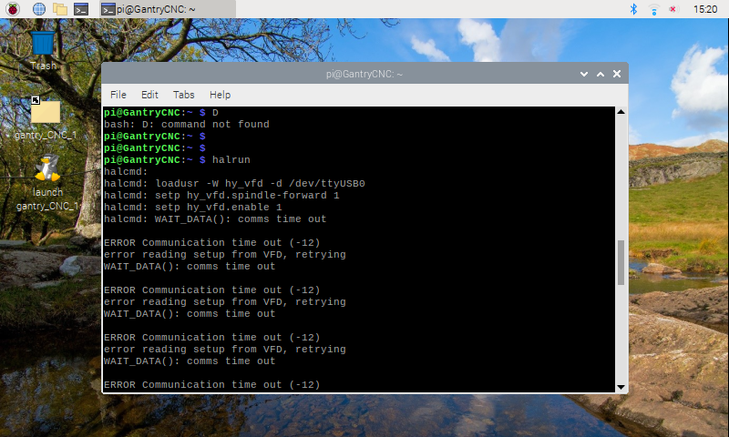The image size is (729, 437).
Task: Click the 'halcmd: WAIT_DATA(): comms time out' line
Action: [215, 219]
